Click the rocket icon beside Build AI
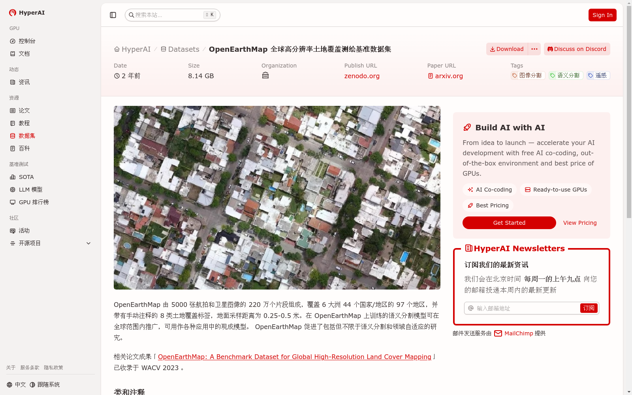Viewport: 632px width, 395px height. point(467,128)
